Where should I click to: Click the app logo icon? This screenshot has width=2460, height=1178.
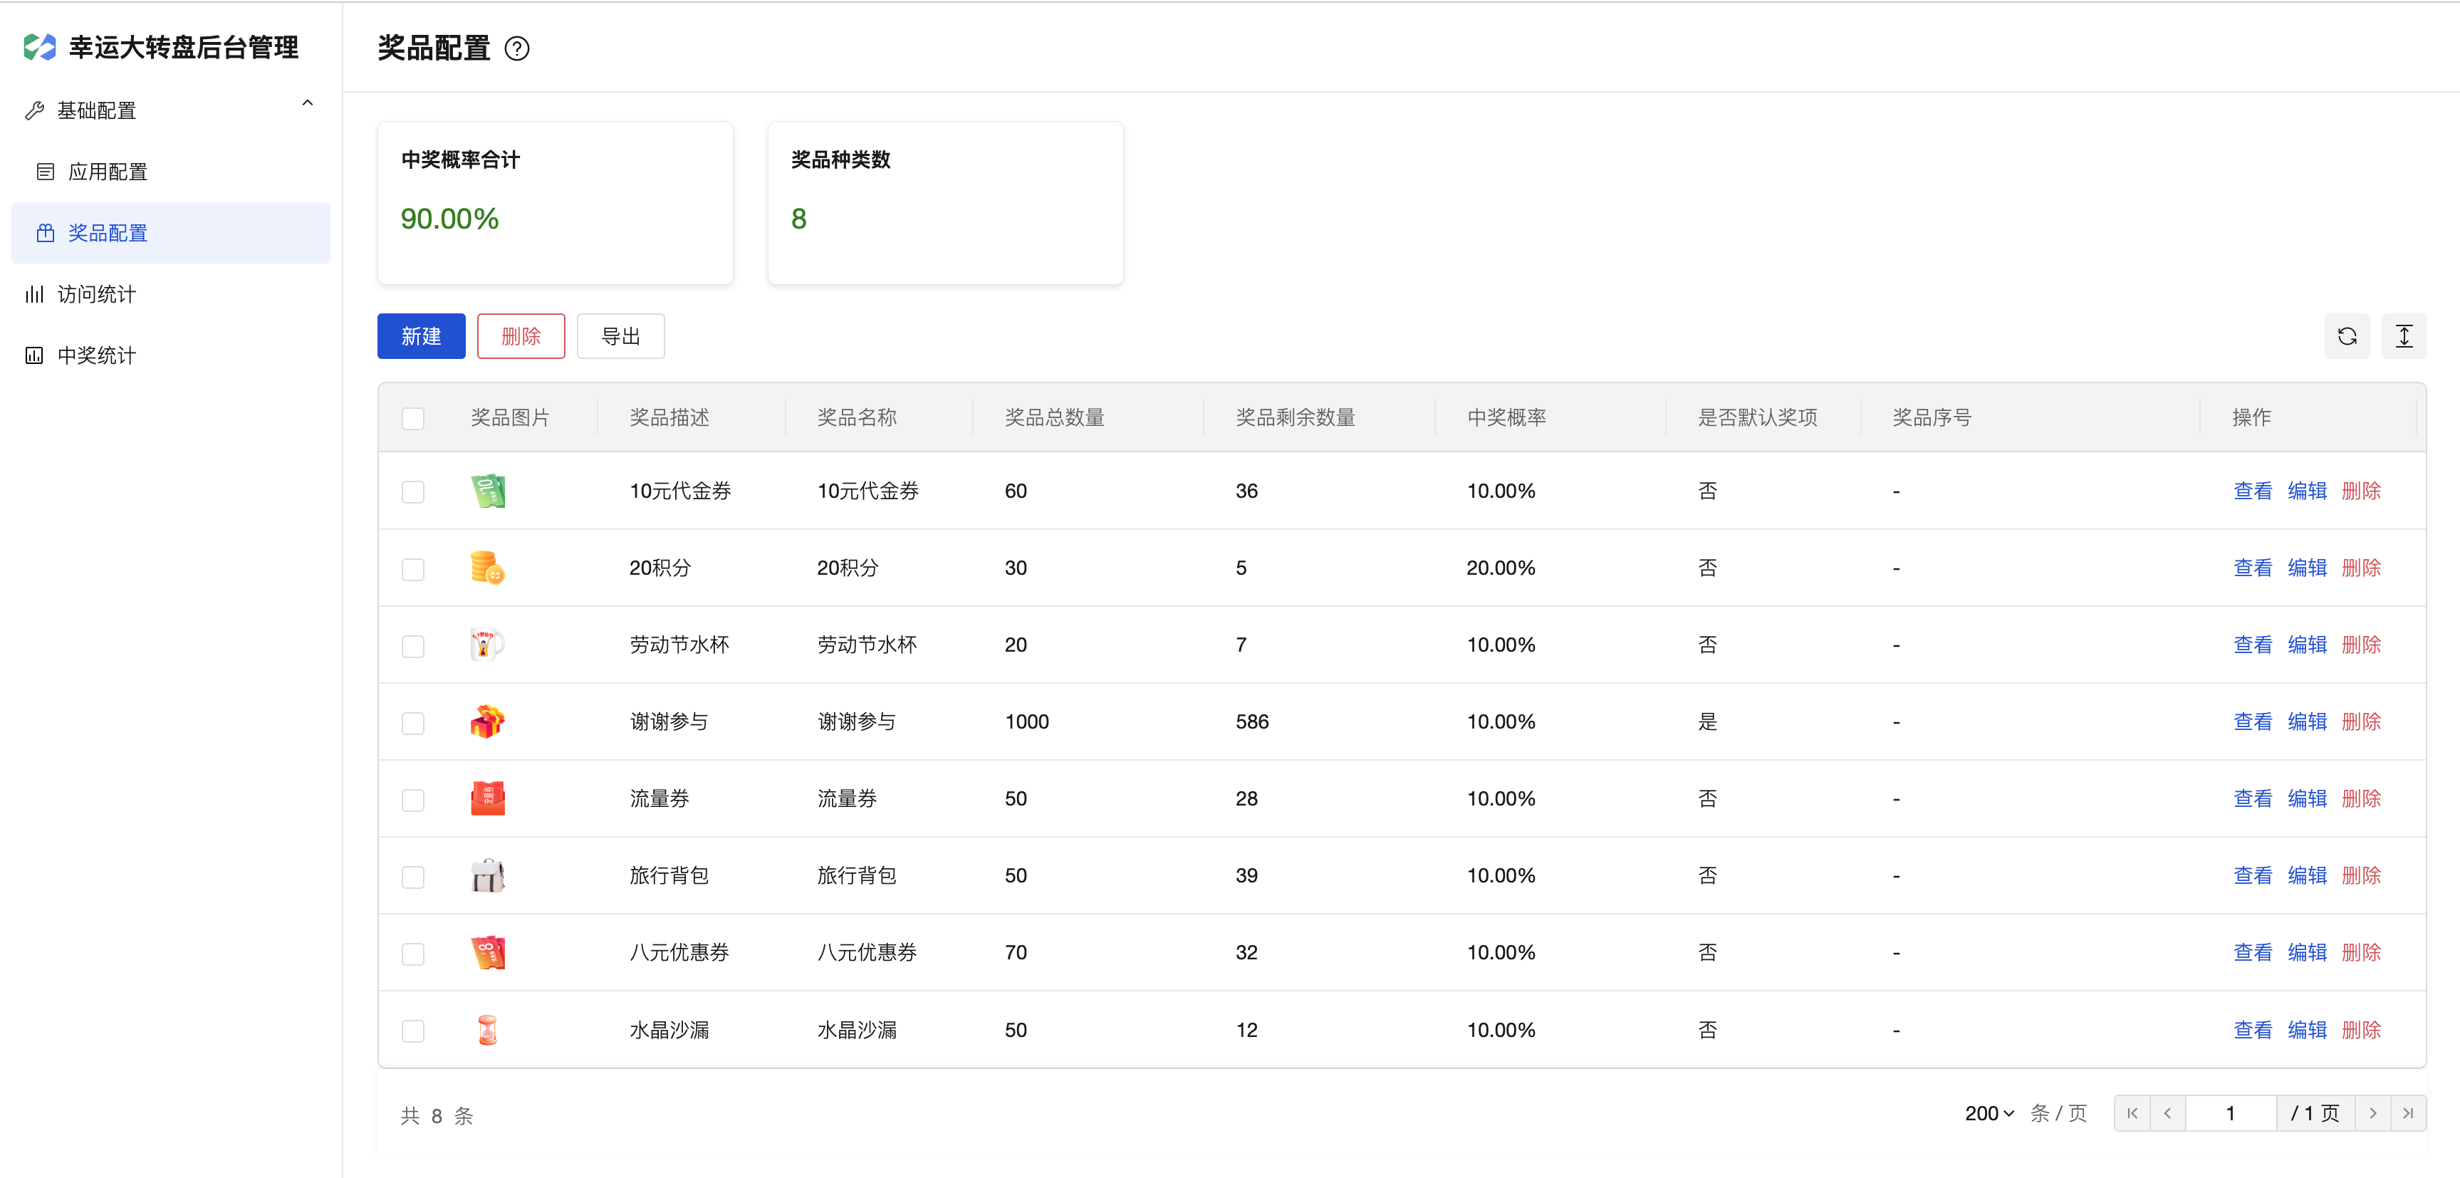coord(40,47)
